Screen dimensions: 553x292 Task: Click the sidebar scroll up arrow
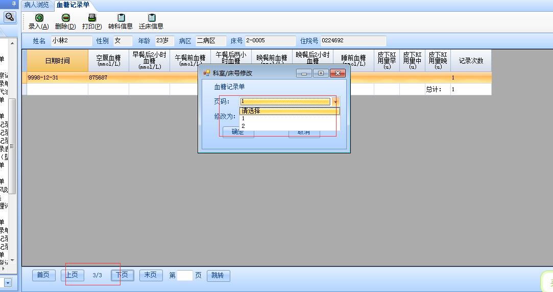coord(12,43)
